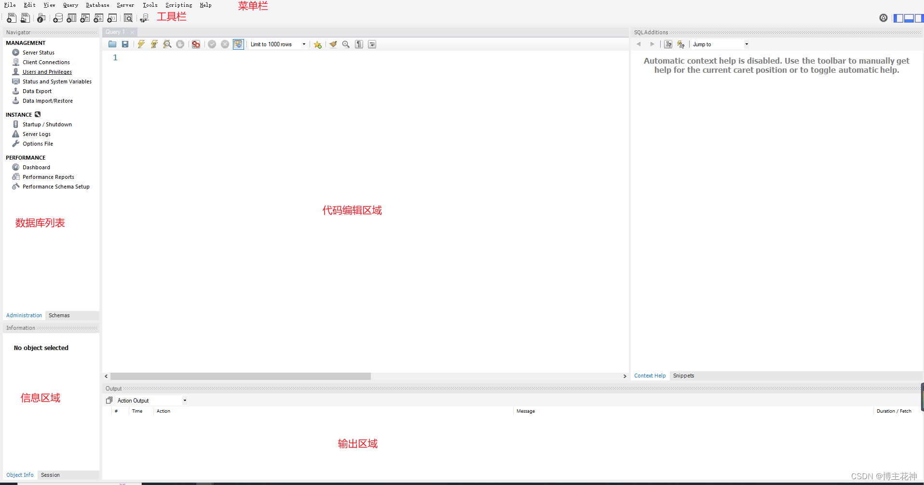Beautify query with broom icon
Screen dimensions: 924x485
[x=333, y=44]
